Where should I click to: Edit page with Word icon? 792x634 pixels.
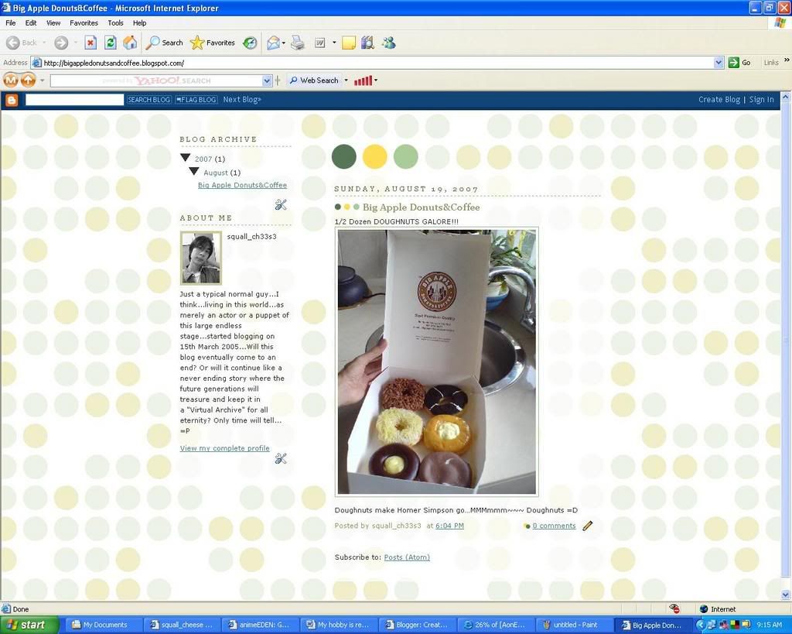pyautogui.click(x=319, y=43)
